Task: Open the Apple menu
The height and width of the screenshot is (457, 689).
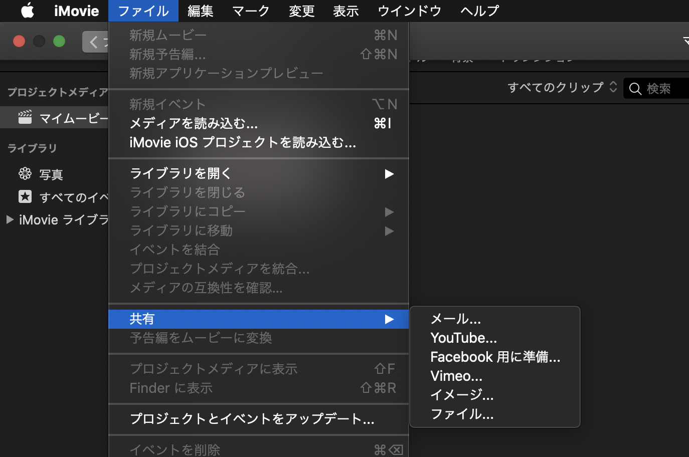Action: [x=28, y=11]
